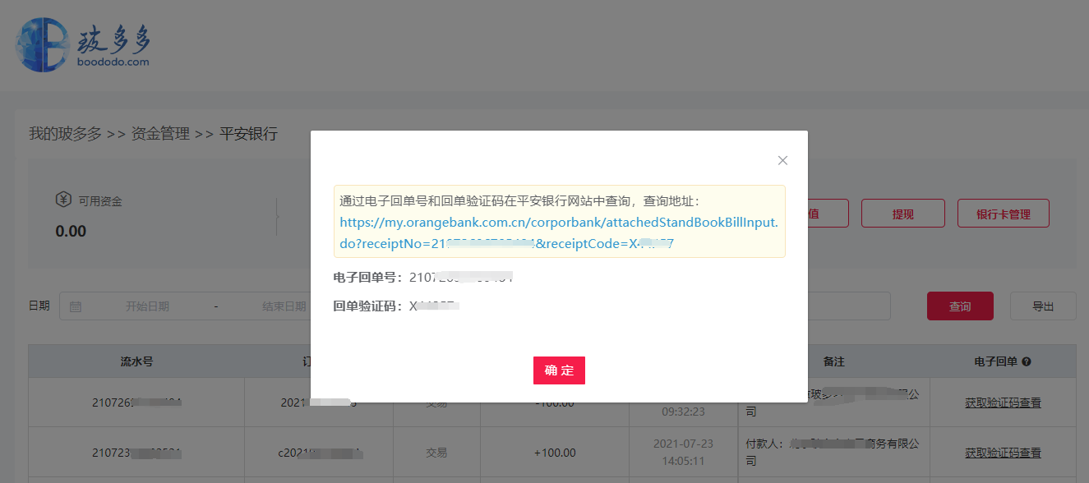Click the 0.00 available balance value
Viewport: 1089px width, 483px height.
[x=71, y=231]
